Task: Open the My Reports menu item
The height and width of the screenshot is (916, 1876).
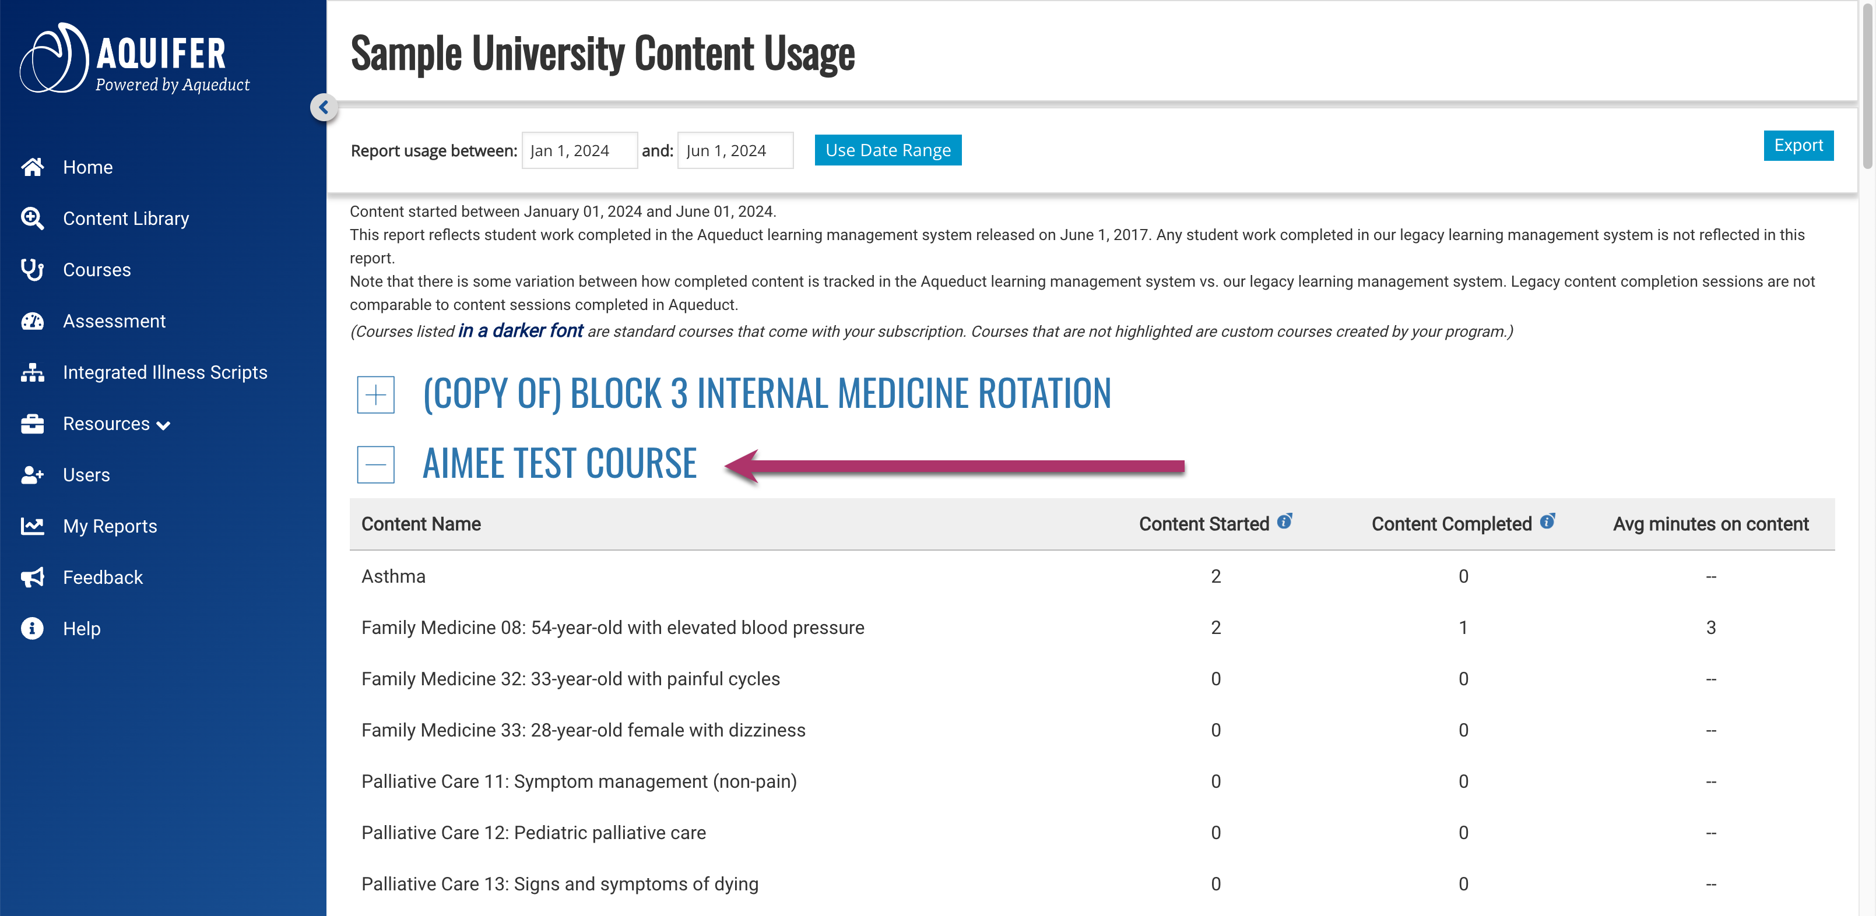Action: click(x=110, y=526)
